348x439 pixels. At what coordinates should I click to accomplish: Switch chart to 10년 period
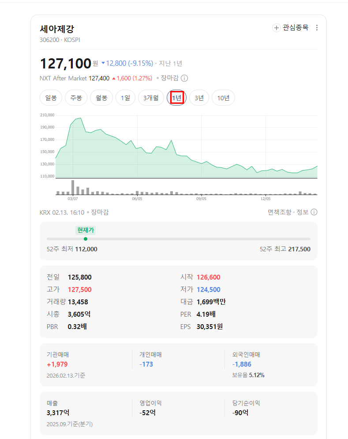pyautogui.click(x=223, y=98)
